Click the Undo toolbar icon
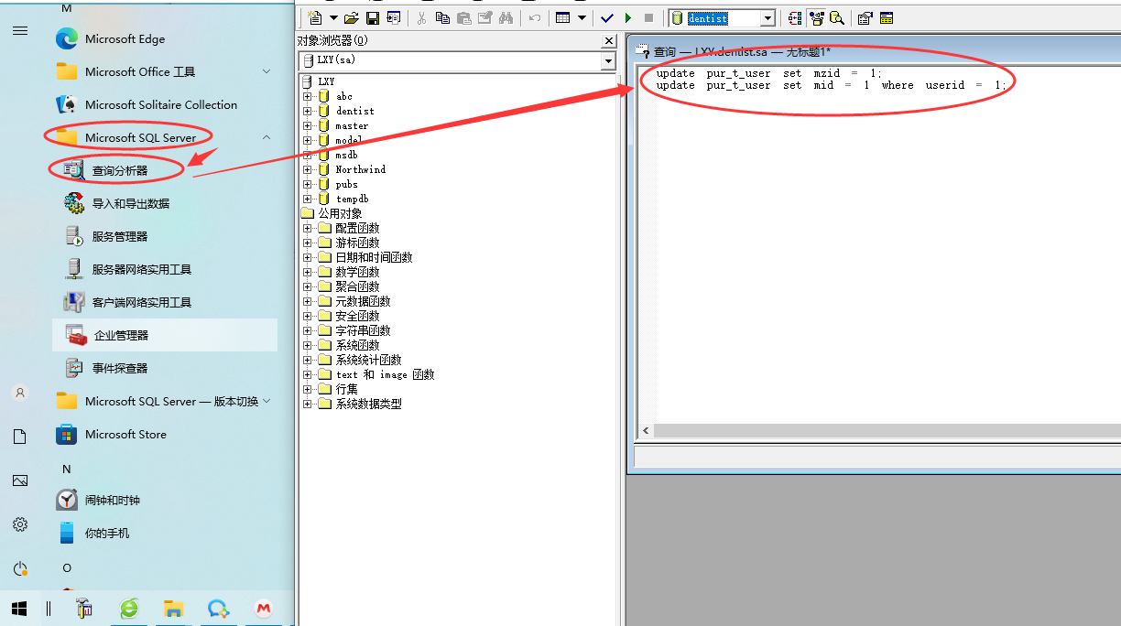The height and width of the screenshot is (626, 1121). (x=535, y=18)
